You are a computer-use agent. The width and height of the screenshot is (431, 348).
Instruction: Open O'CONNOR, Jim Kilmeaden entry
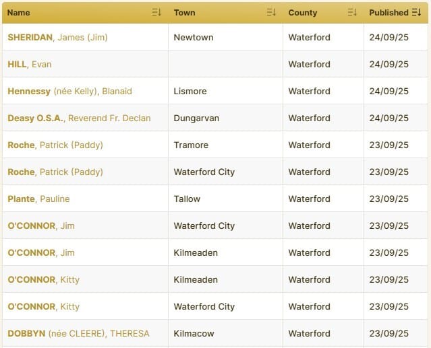(x=41, y=252)
